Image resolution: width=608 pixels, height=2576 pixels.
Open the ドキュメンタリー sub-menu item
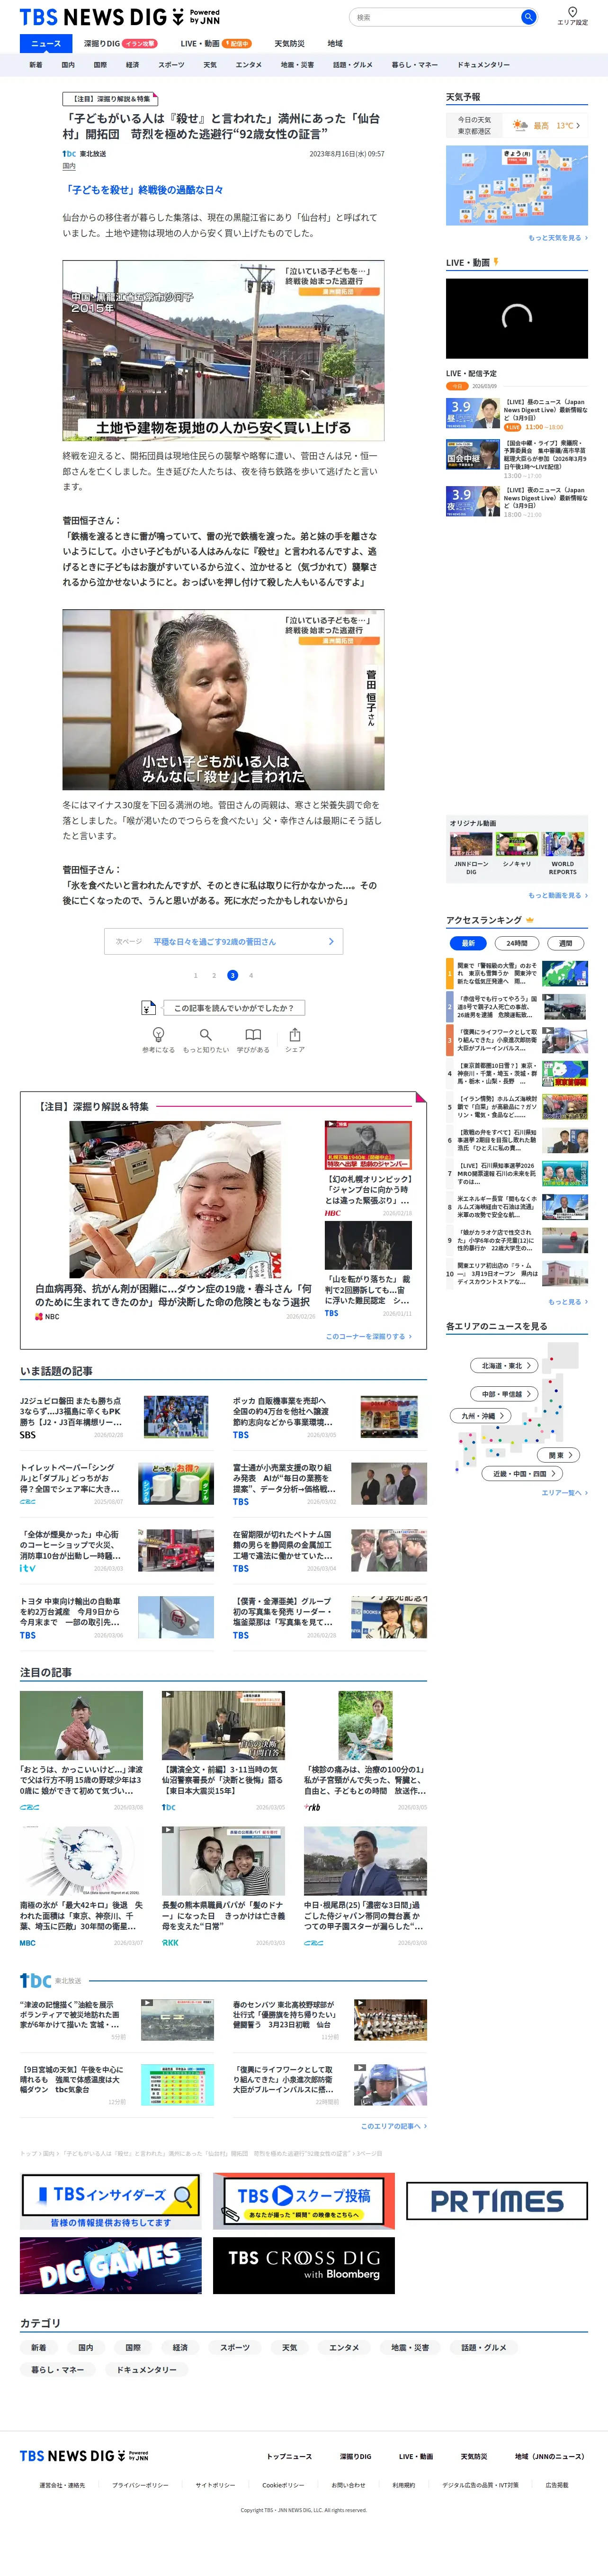483,65
